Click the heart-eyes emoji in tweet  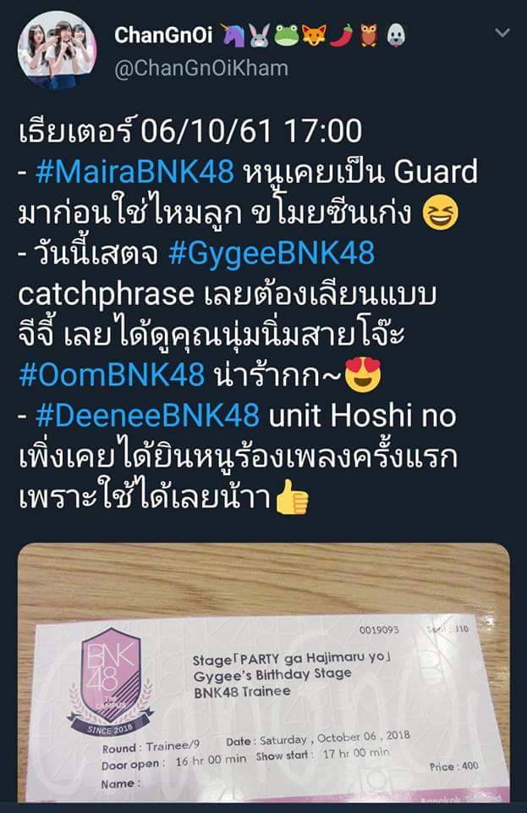coord(363,374)
